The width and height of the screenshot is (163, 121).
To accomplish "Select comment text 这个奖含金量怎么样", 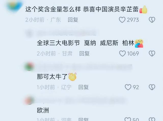I will 53,9.
